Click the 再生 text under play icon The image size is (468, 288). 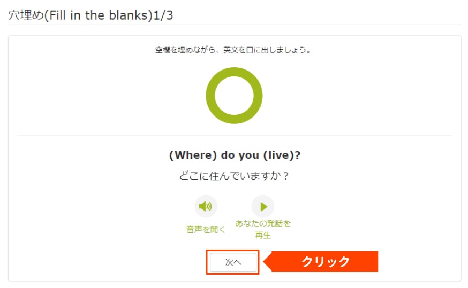tap(263, 235)
